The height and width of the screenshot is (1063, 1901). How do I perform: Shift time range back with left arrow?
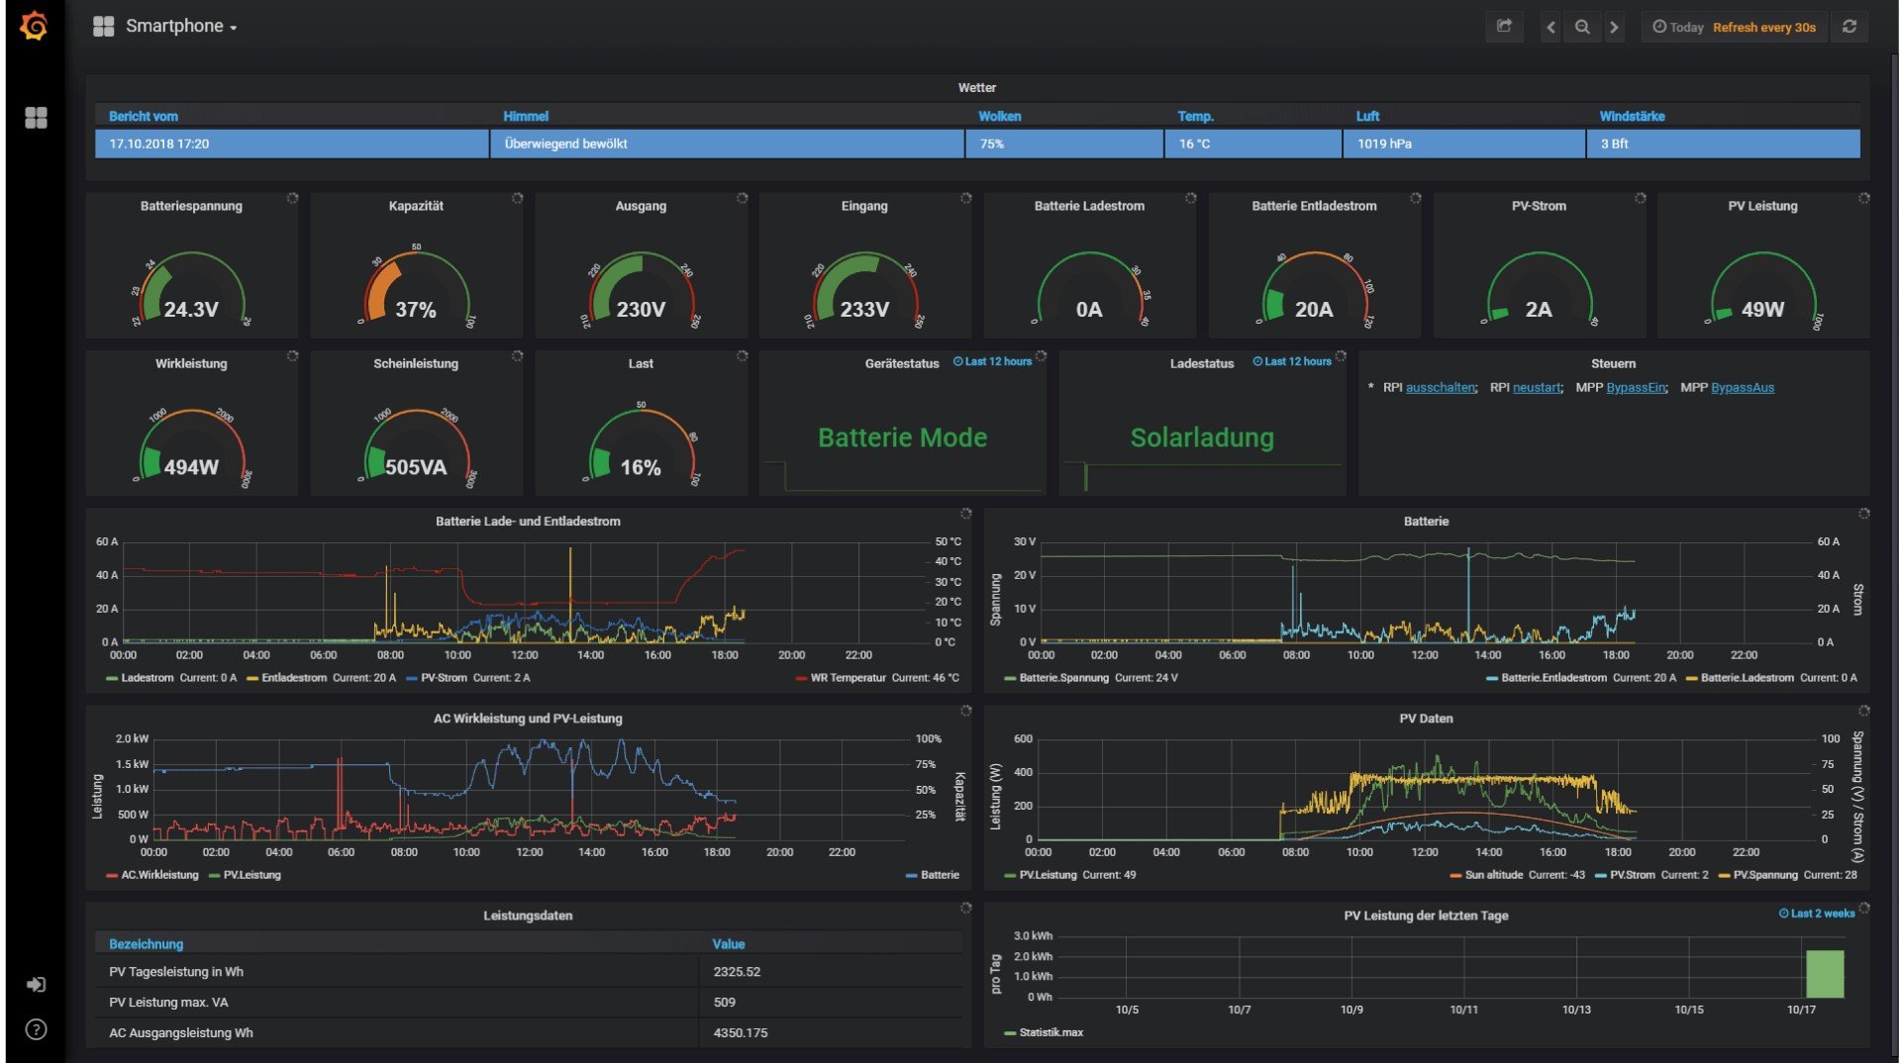(x=1551, y=28)
